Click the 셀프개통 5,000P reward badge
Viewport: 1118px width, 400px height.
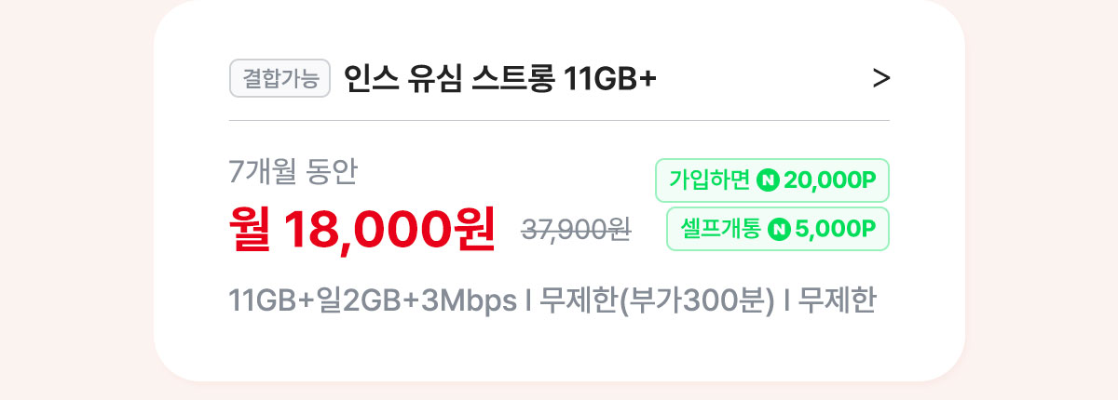point(778,229)
